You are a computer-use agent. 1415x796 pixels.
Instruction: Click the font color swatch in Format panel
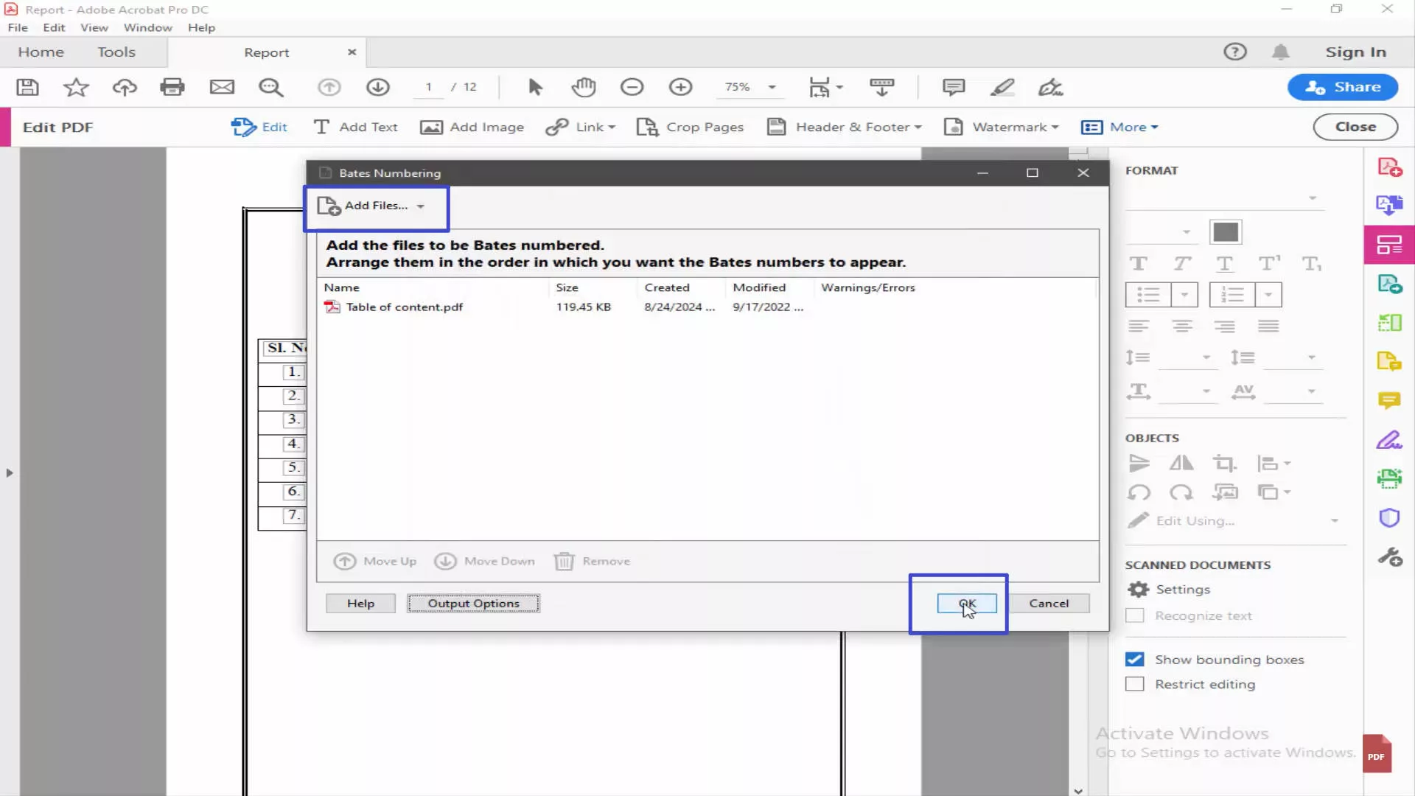point(1226,231)
